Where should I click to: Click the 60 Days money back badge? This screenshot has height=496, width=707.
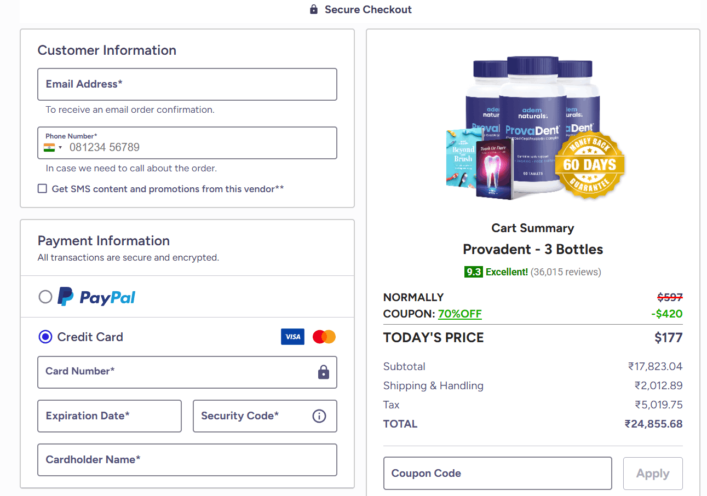589,164
